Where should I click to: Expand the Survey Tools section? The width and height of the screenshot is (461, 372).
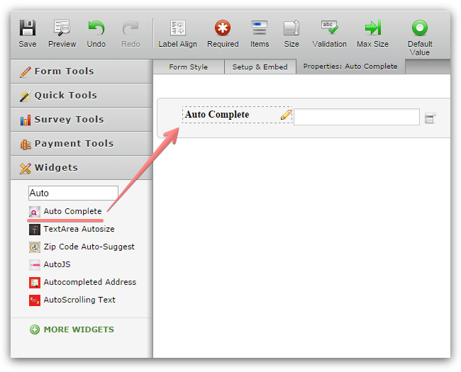pos(82,120)
